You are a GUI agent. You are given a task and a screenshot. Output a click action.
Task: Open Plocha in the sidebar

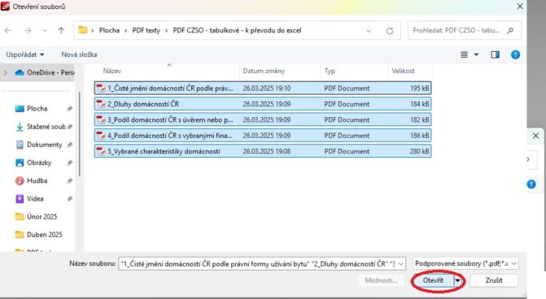[x=37, y=109]
